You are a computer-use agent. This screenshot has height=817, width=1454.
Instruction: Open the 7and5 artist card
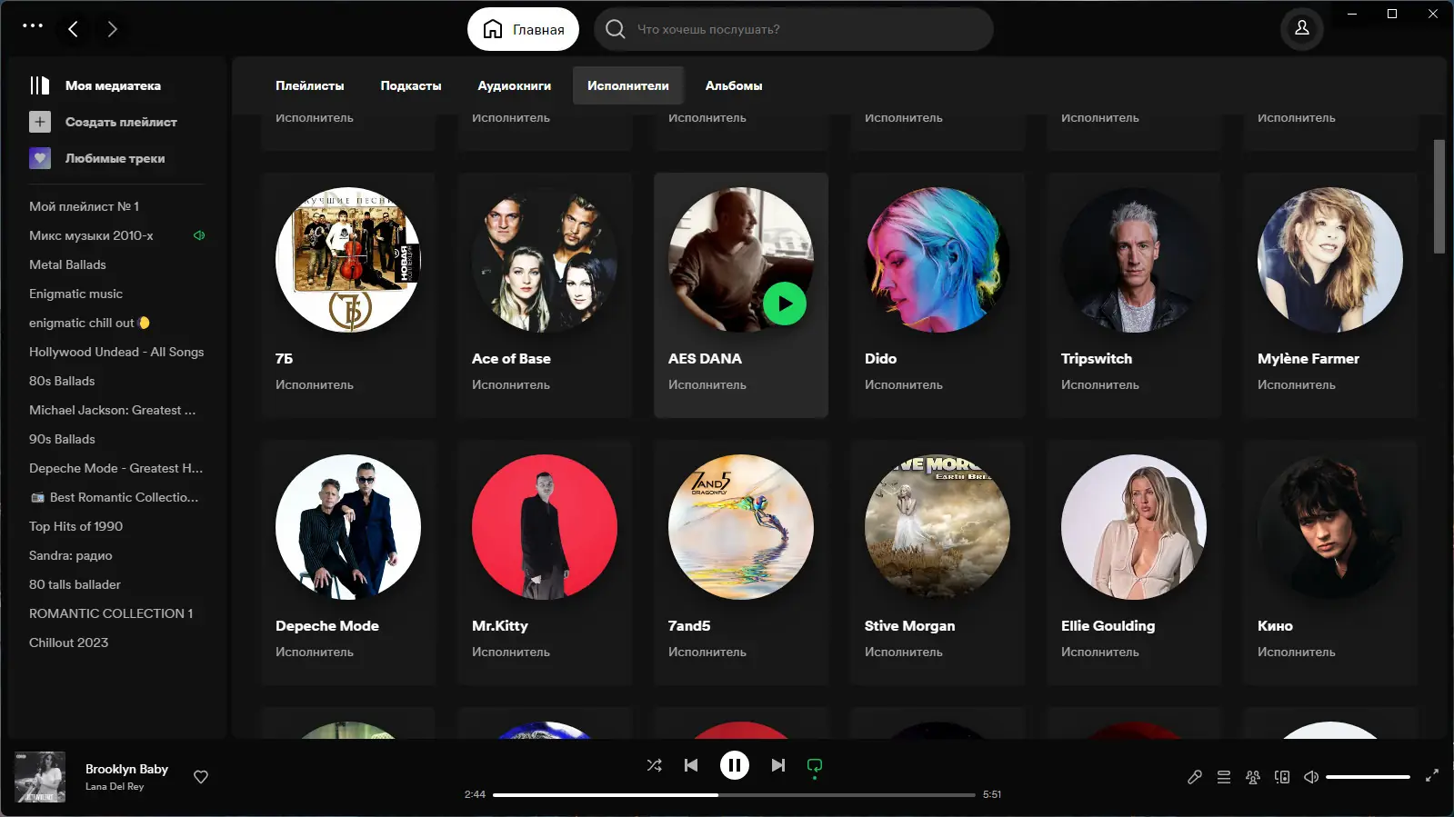pyautogui.click(x=741, y=563)
